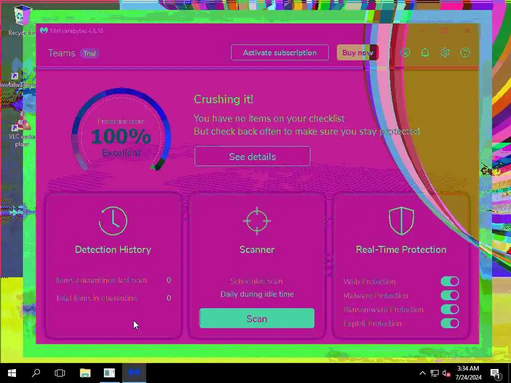Click the 100% protection score gauge
511x383 pixels.
click(121, 129)
